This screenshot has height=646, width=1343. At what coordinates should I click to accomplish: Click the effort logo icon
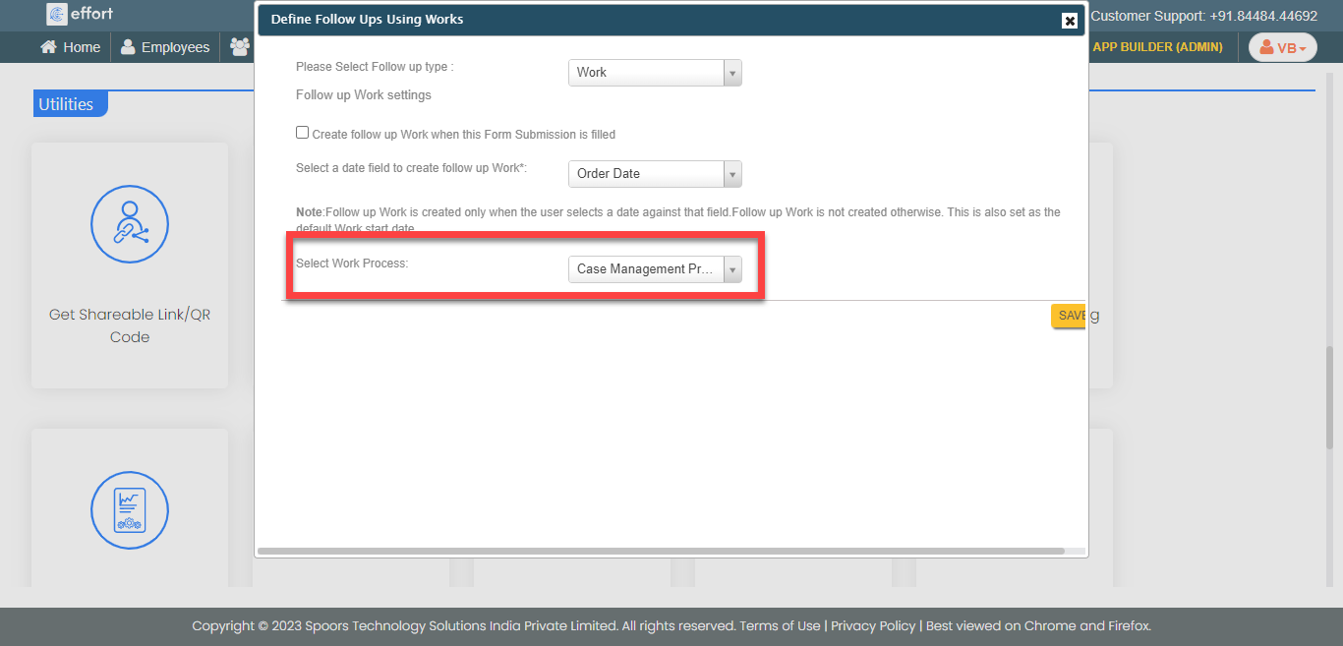[x=57, y=14]
